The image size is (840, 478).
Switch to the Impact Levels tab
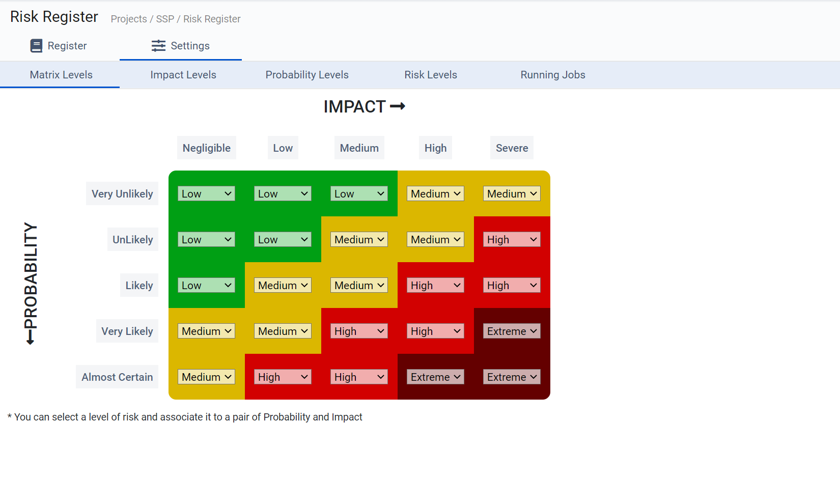tap(183, 75)
